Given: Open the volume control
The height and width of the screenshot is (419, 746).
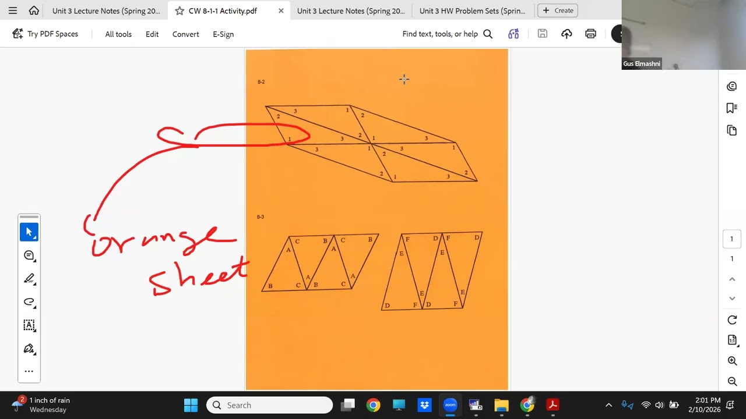Looking at the screenshot, I should click(659, 405).
